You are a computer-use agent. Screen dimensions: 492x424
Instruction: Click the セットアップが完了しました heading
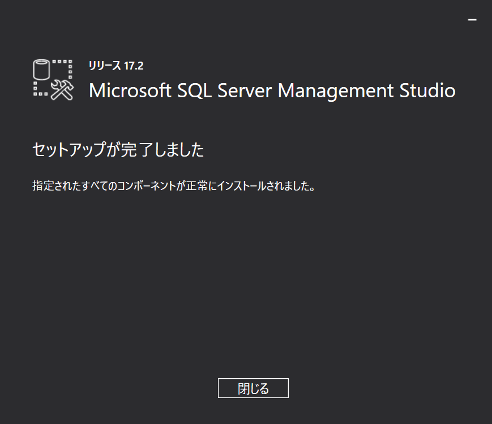(x=118, y=149)
